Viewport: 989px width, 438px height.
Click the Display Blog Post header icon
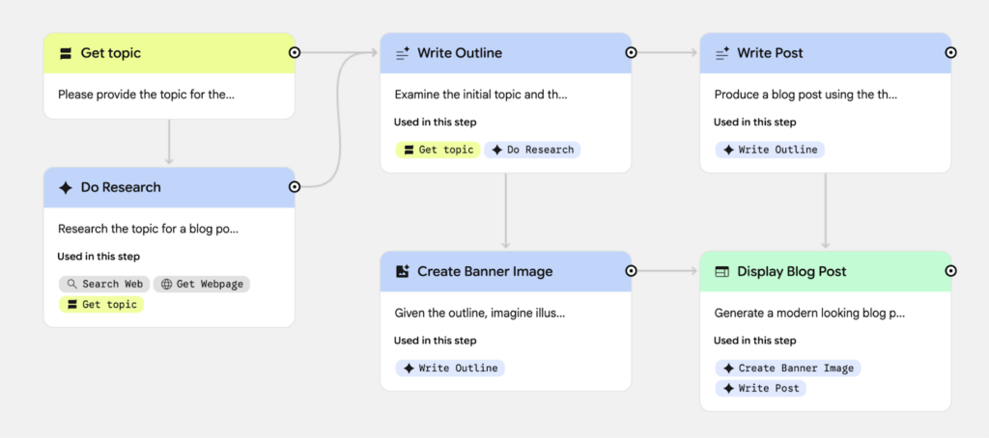[722, 272]
